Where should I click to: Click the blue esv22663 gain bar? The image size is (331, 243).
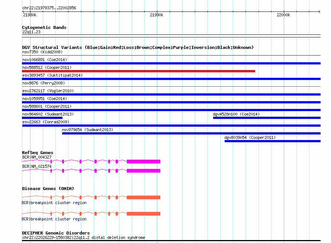pyautogui.click(x=171, y=126)
